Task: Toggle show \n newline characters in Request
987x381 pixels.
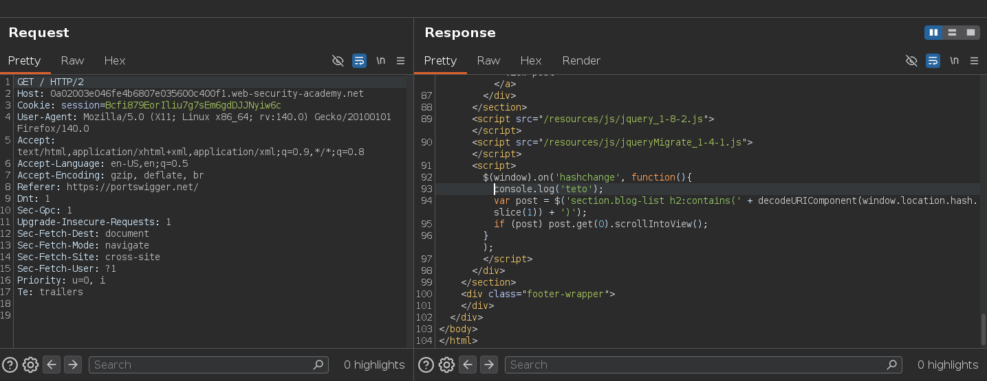Action: point(380,60)
